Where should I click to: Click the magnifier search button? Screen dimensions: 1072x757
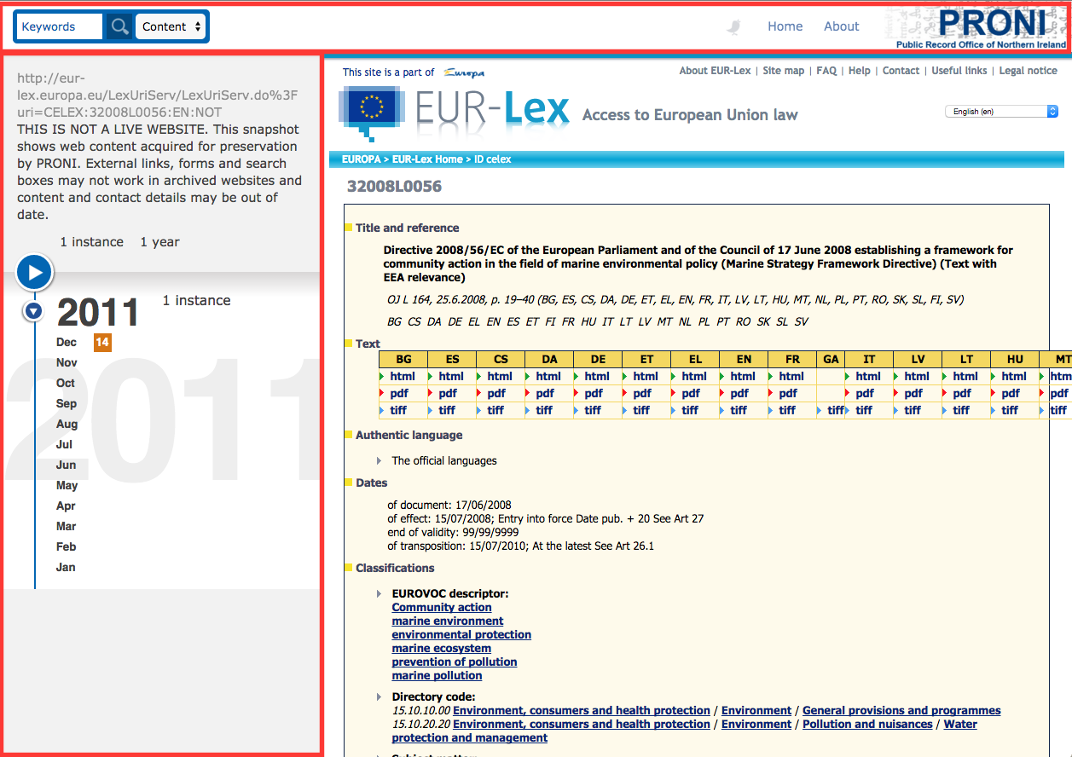119,26
